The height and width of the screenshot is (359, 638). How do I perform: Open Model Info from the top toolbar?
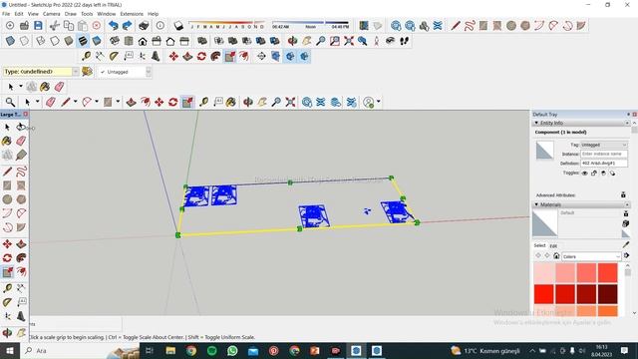click(x=160, y=26)
